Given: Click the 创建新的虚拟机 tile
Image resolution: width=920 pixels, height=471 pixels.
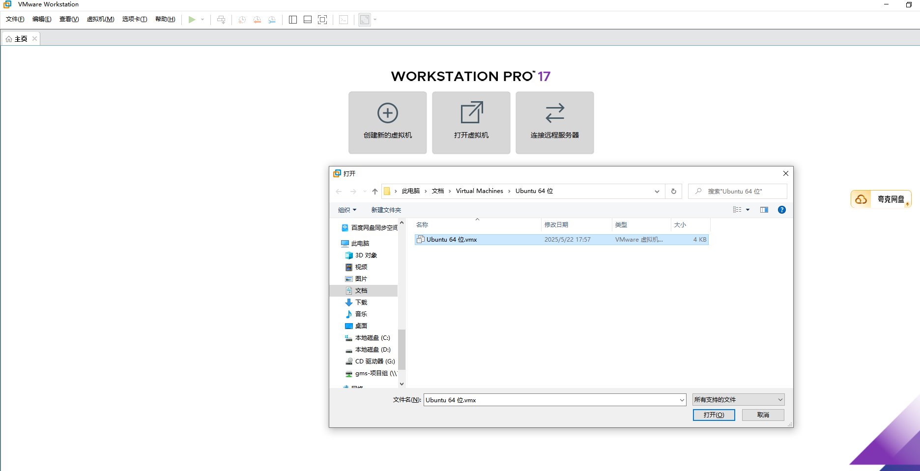Looking at the screenshot, I should [x=388, y=123].
